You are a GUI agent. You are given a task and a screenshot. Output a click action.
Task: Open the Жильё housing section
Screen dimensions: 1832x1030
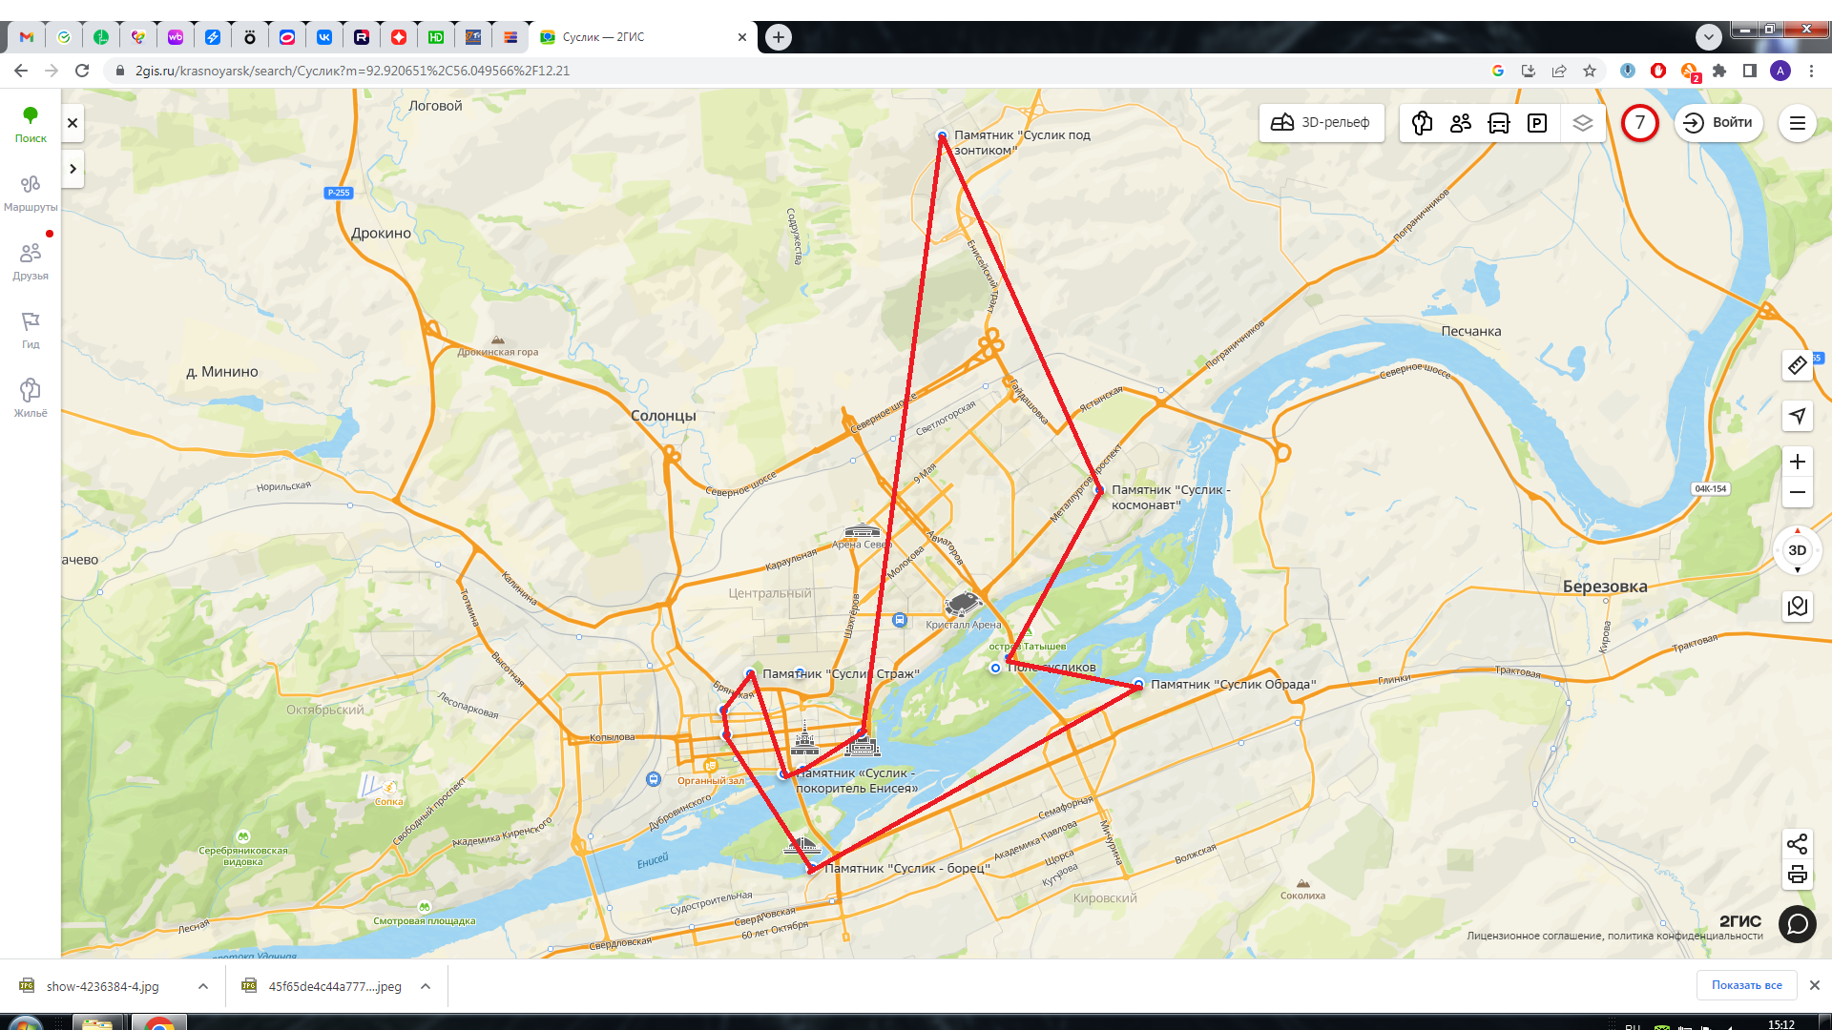pos(31,400)
